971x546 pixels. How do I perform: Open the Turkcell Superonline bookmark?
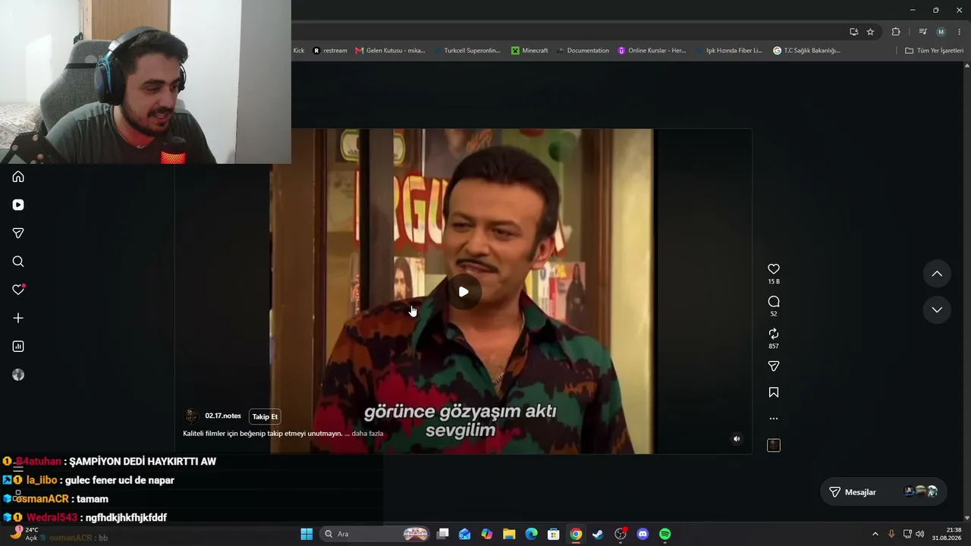(467, 51)
